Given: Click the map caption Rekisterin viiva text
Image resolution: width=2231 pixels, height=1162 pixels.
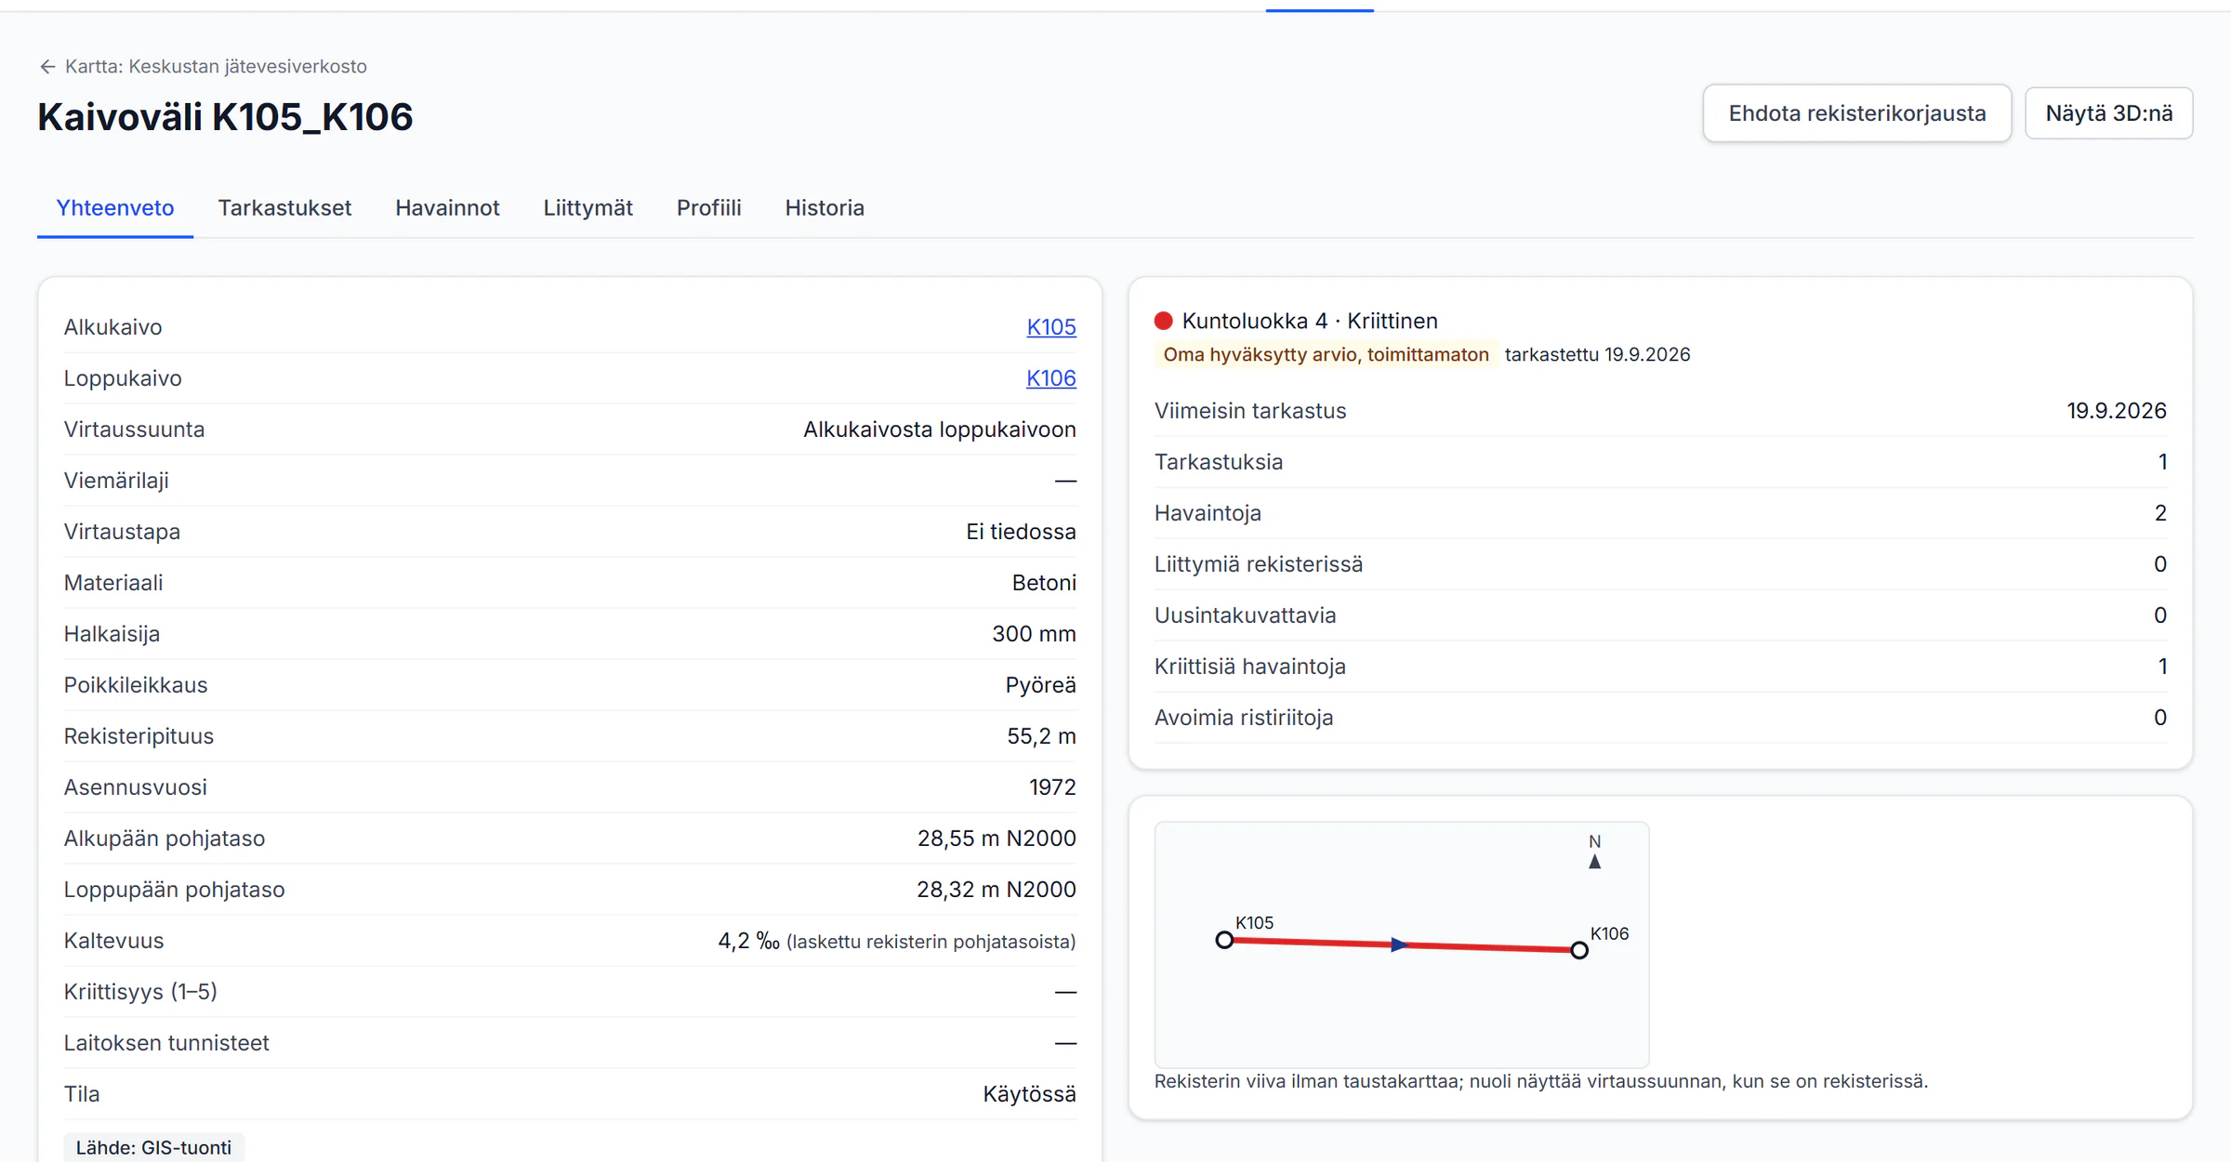Looking at the screenshot, I should (1540, 1081).
